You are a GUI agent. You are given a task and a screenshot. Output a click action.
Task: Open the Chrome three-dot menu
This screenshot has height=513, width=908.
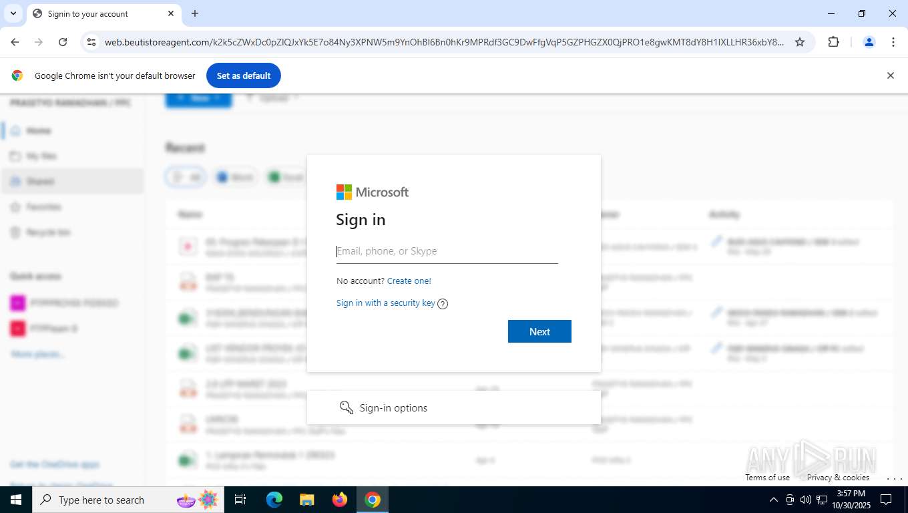click(893, 42)
